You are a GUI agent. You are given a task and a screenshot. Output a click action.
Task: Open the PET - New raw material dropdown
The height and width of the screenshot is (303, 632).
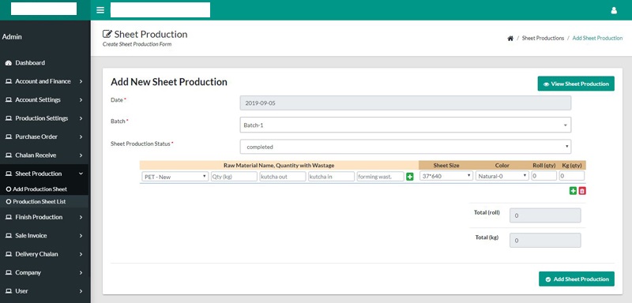175,176
